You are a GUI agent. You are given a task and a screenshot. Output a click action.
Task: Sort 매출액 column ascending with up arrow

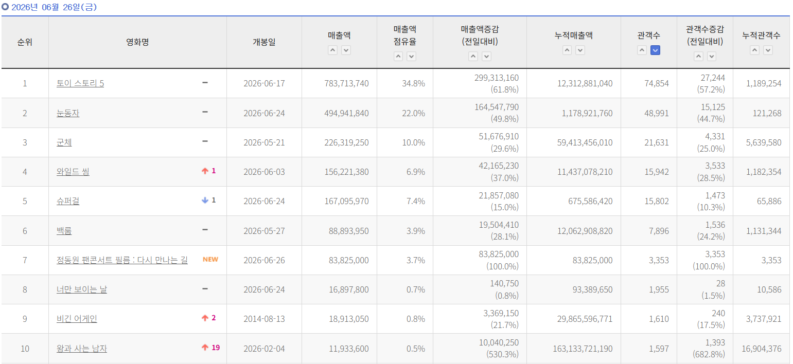[333, 50]
